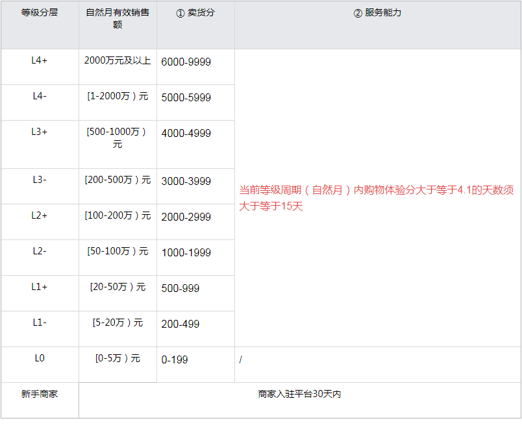Click the ① 卖货分 column header
The image size is (522, 425).
(195, 13)
